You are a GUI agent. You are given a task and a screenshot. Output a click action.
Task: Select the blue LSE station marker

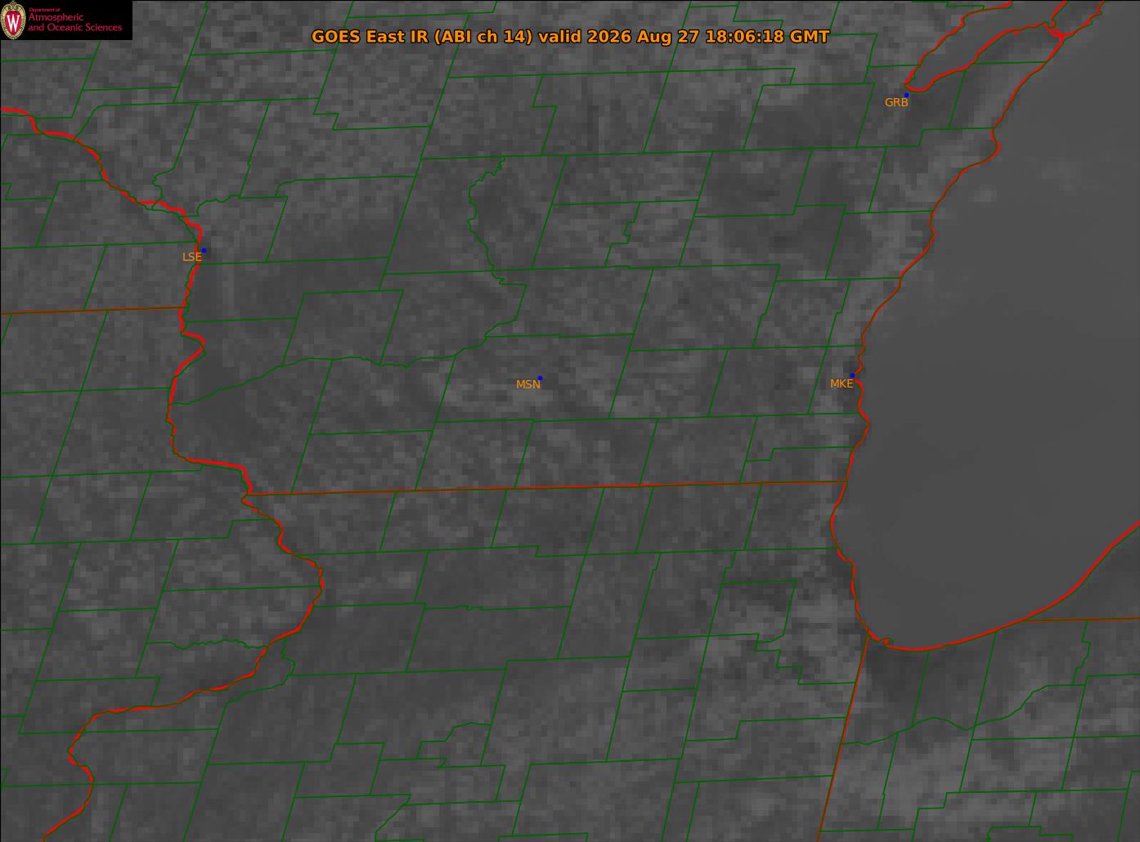(204, 250)
